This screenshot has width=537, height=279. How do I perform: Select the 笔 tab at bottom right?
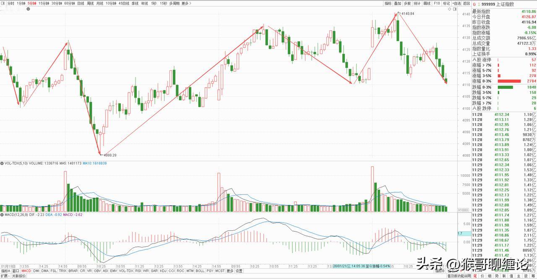pos(475,276)
